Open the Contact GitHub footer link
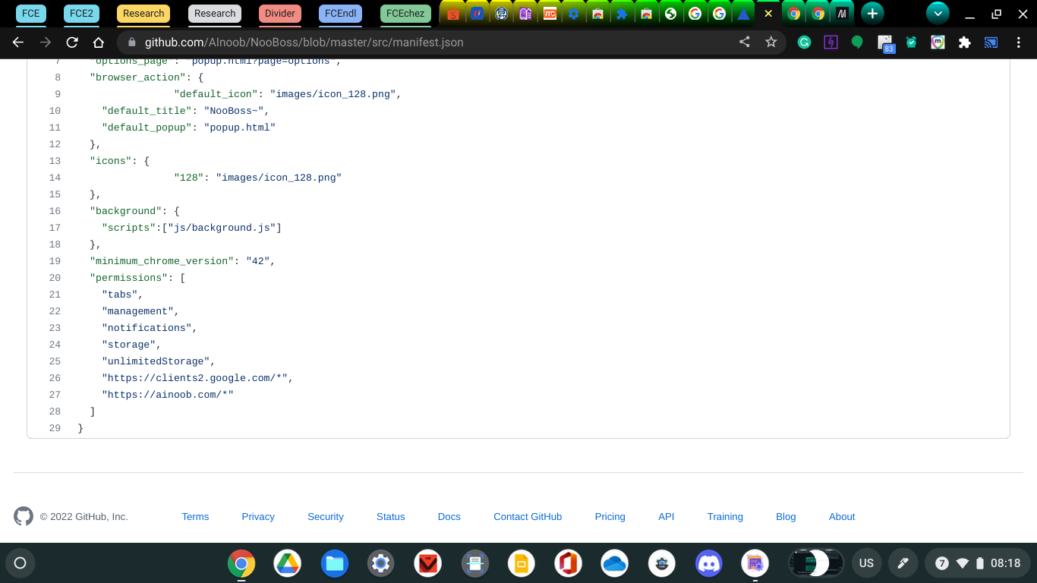 [527, 517]
